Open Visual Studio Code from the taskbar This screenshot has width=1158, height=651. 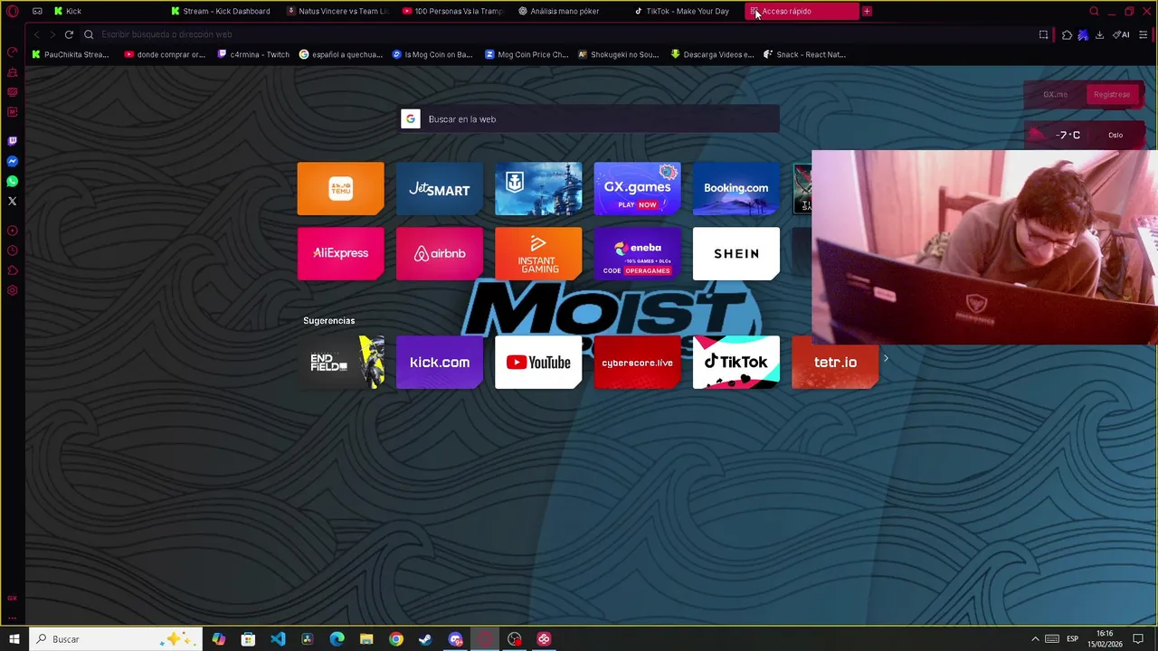[x=278, y=639]
